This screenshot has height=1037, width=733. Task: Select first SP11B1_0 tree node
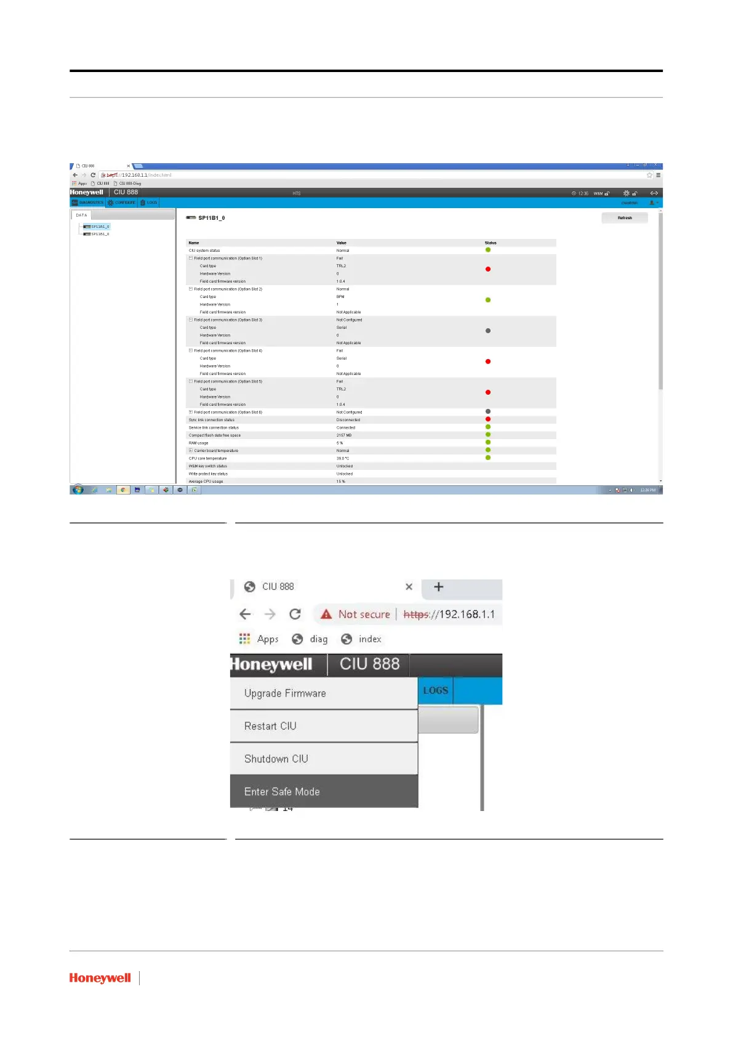click(97, 227)
